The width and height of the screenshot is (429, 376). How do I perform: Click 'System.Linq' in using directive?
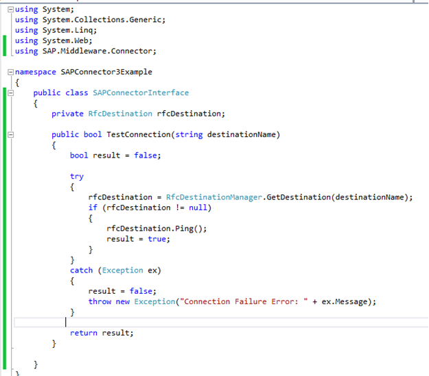point(67,30)
